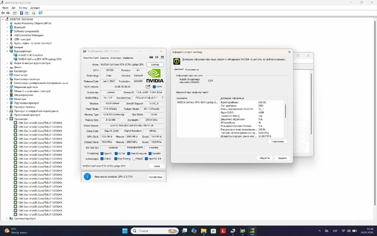The image size is (377, 236).
Task: Click the GPU-Z taskbar icon
Action: (x=242, y=231)
